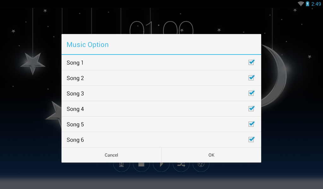Select the Song 1 text label
323x189 pixels.
tap(75, 63)
